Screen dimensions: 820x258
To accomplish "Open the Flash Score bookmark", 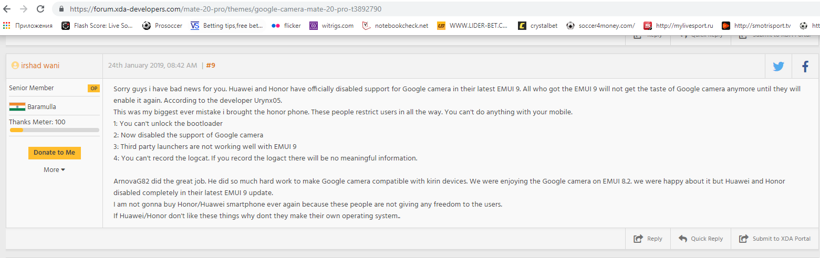I will coord(97,26).
